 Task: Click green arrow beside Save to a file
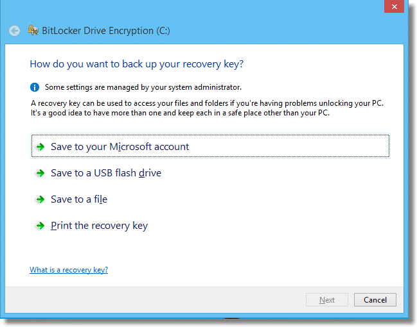pyautogui.click(x=40, y=199)
